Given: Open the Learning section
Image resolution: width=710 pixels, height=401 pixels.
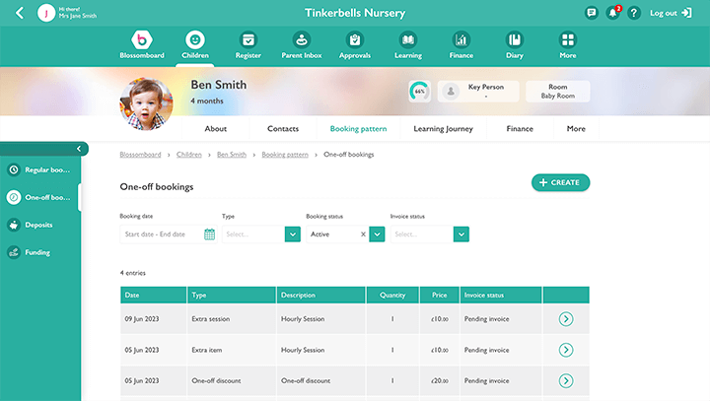Looking at the screenshot, I should [408, 44].
